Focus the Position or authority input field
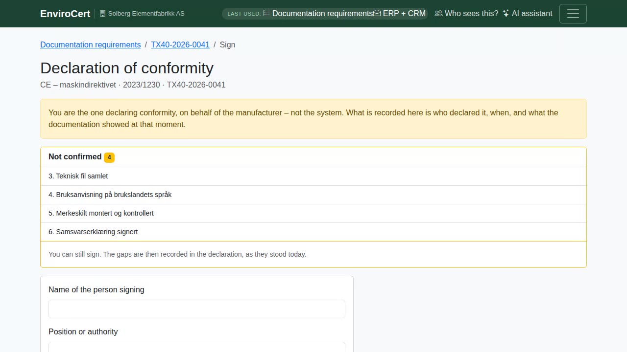627x352 pixels. [x=197, y=347]
